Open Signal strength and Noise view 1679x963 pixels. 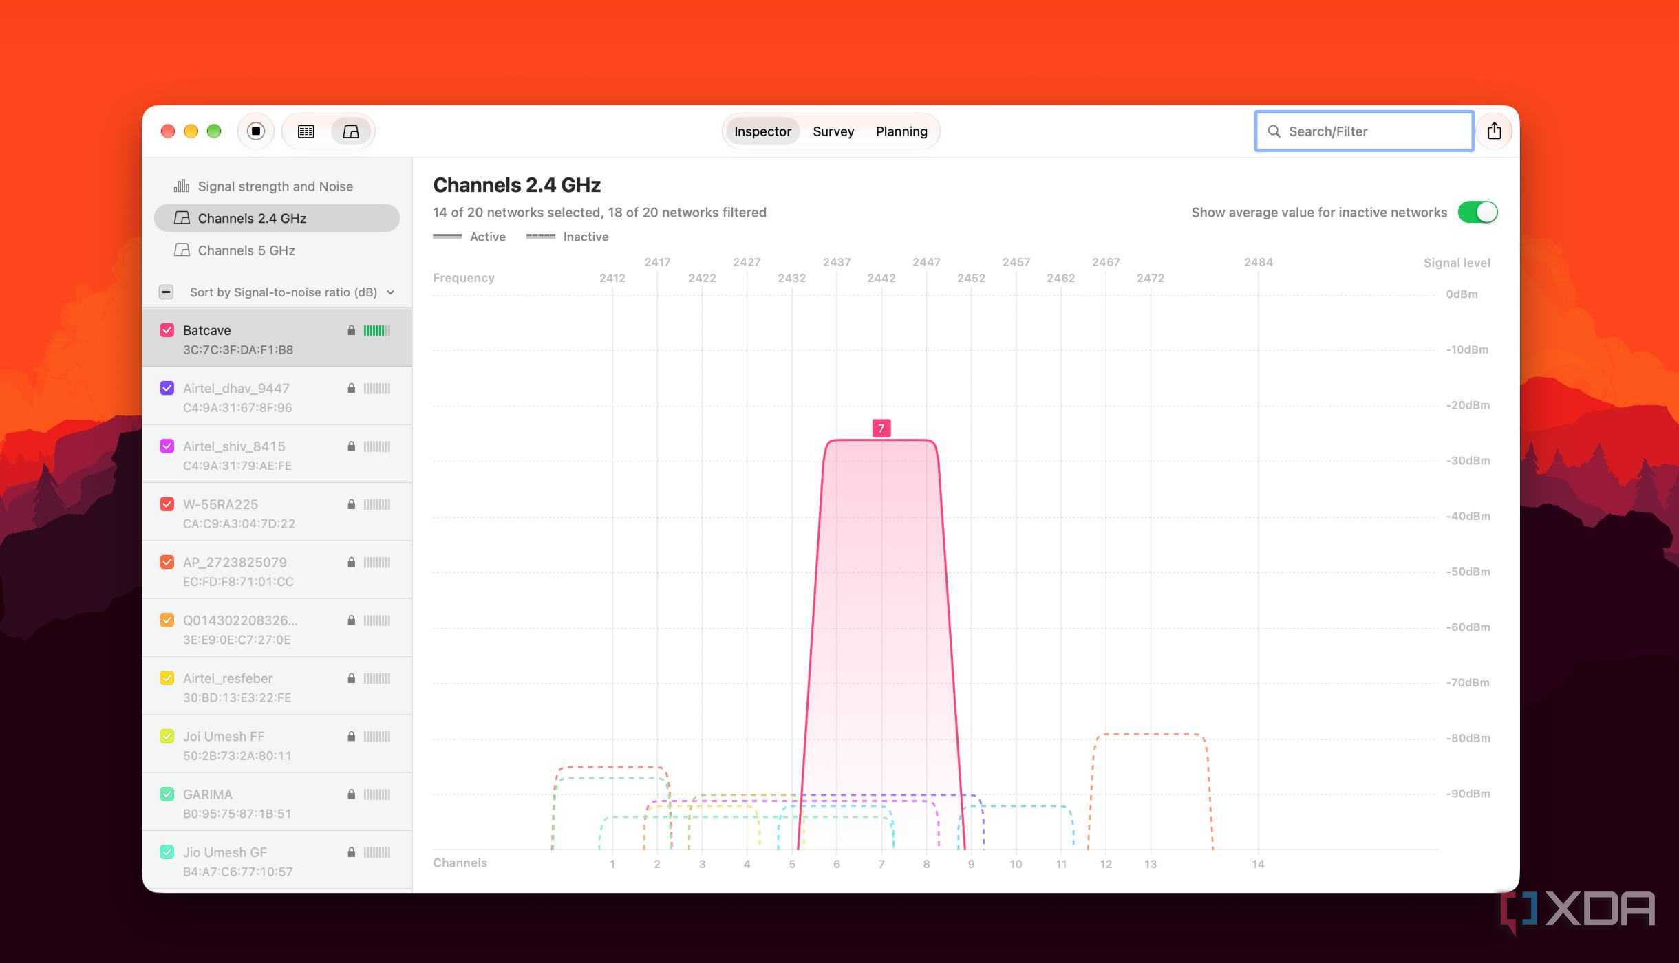[277, 186]
